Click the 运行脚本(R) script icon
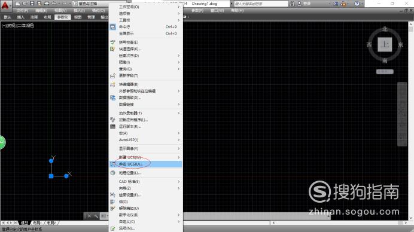The height and width of the screenshot is (232, 414). point(112,126)
